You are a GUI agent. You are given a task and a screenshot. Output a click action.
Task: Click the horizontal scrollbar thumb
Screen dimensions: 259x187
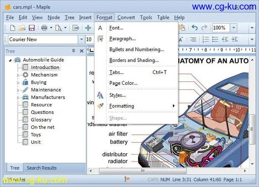tap(143, 171)
